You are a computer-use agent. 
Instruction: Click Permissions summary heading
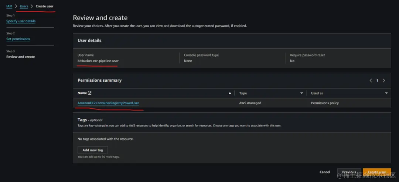tap(99, 80)
